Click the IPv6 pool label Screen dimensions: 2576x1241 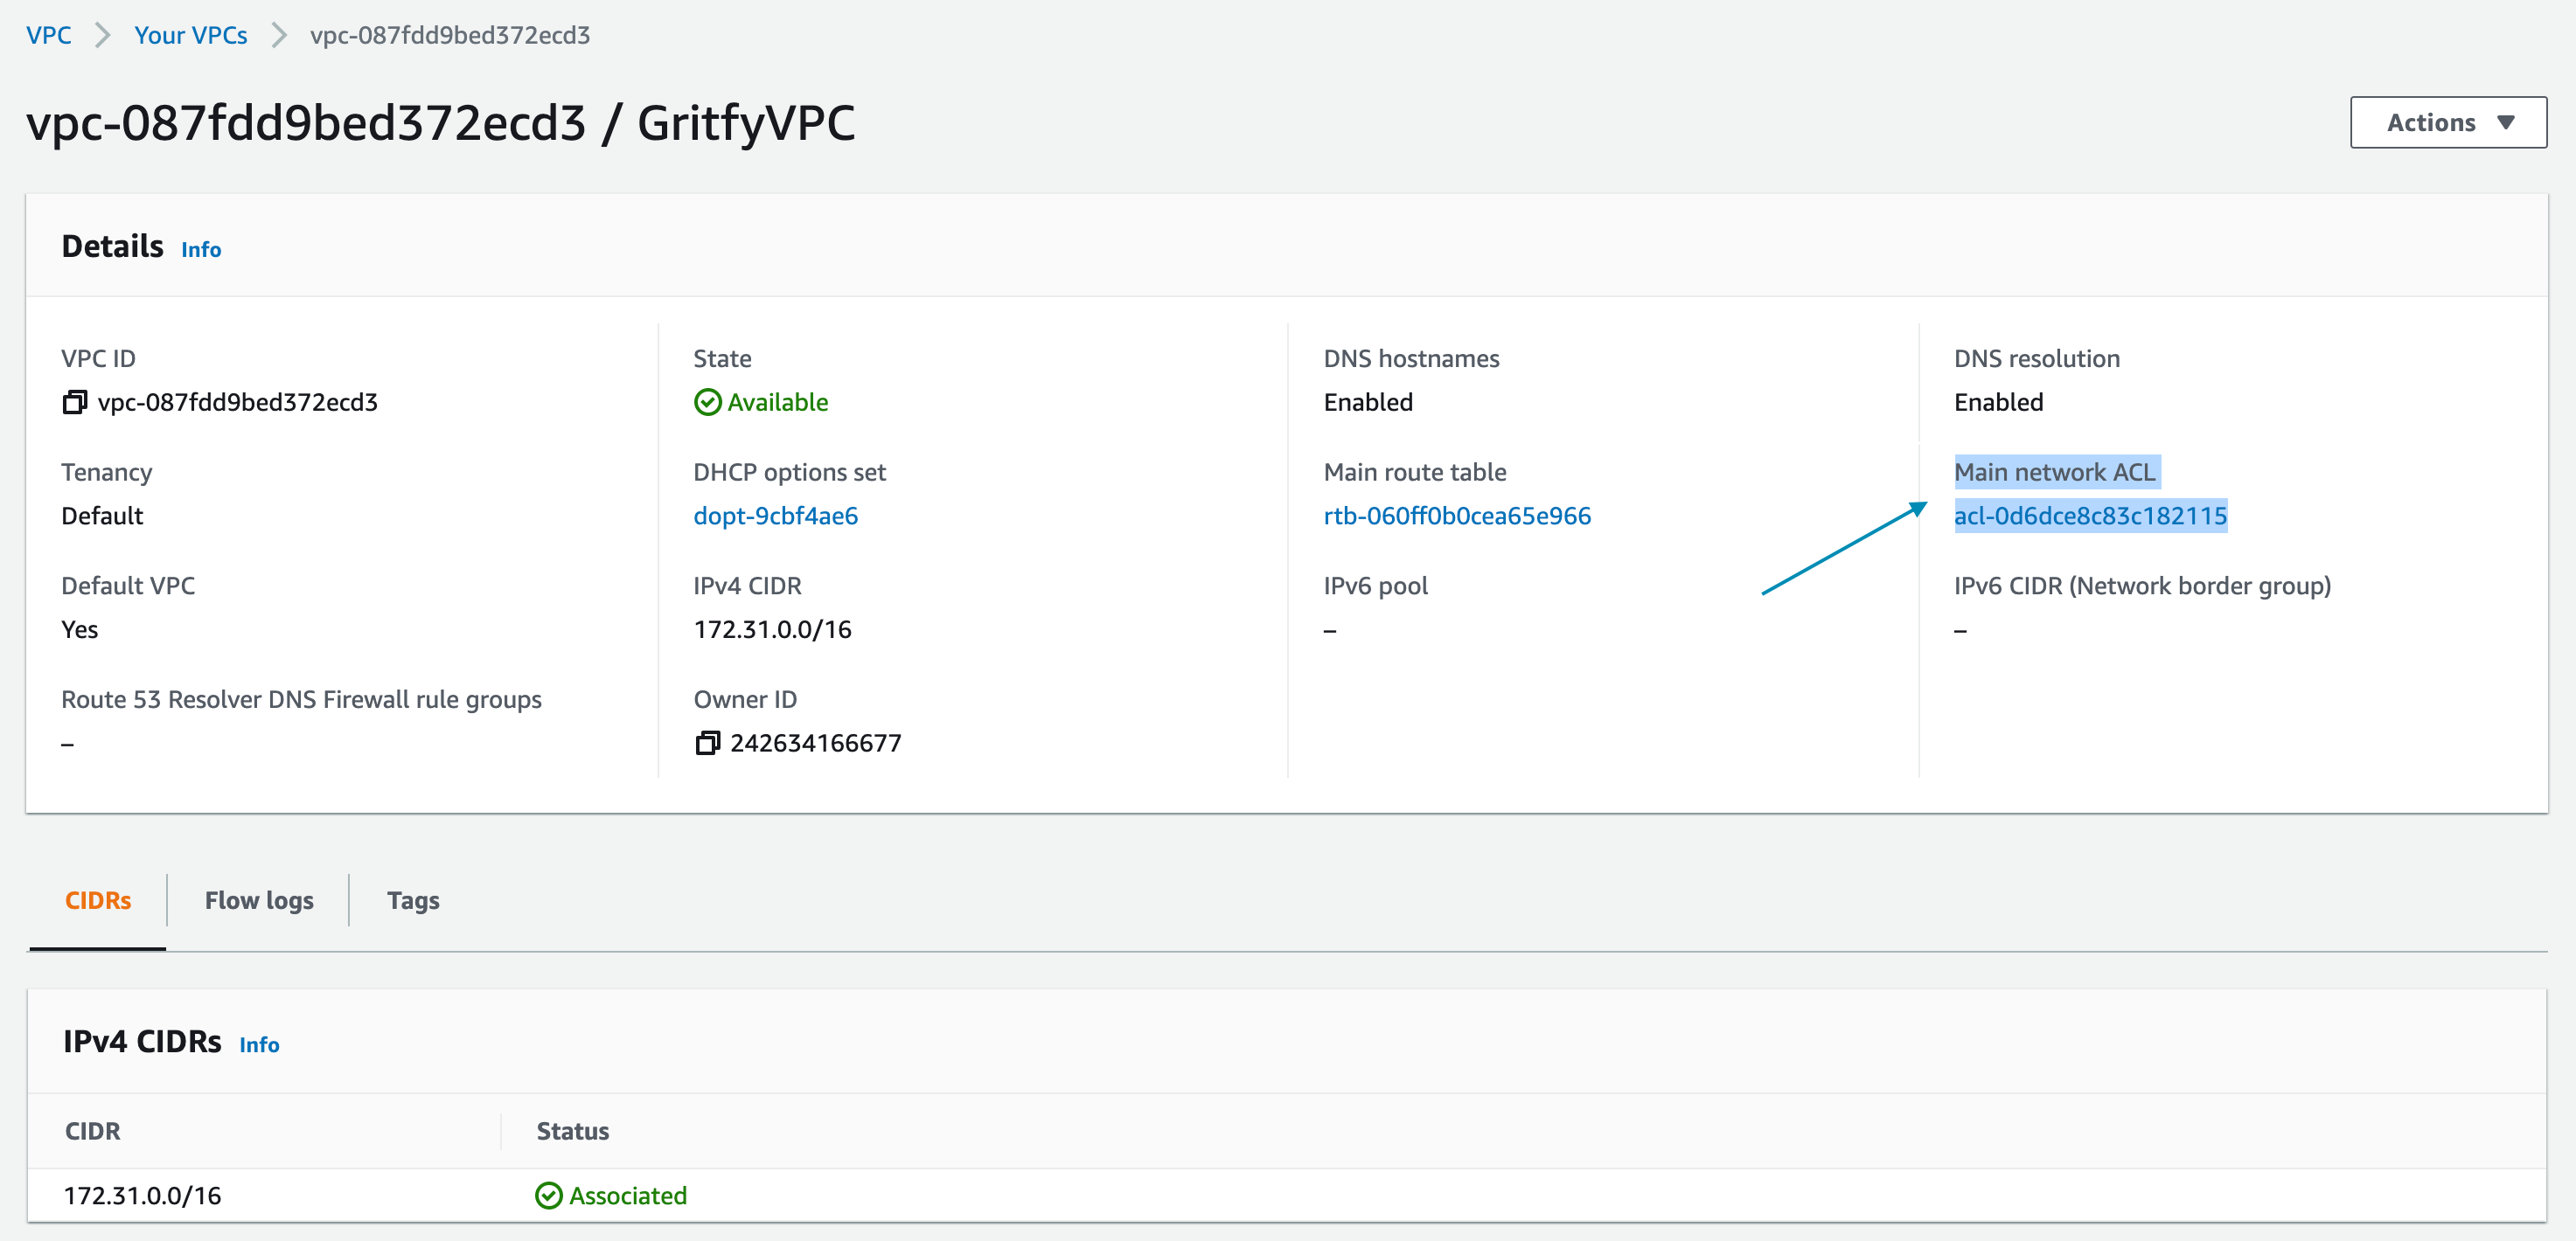[x=1376, y=586]
